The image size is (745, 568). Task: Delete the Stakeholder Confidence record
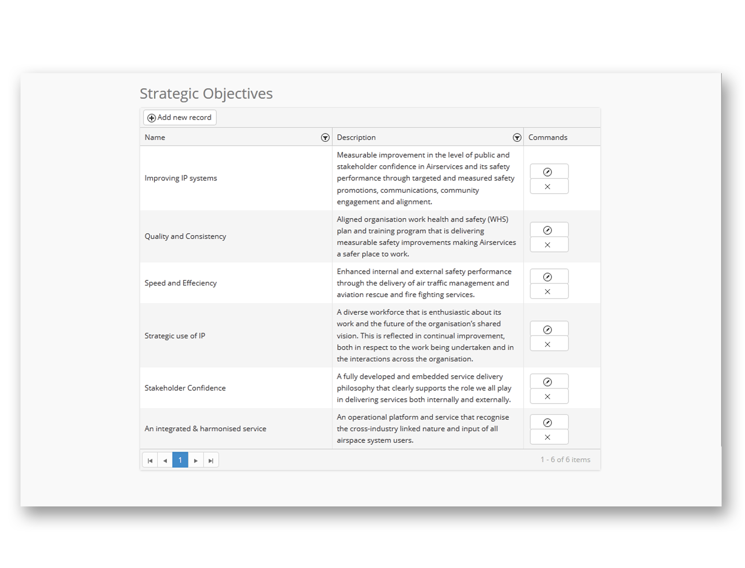click(x=549, y=397)
